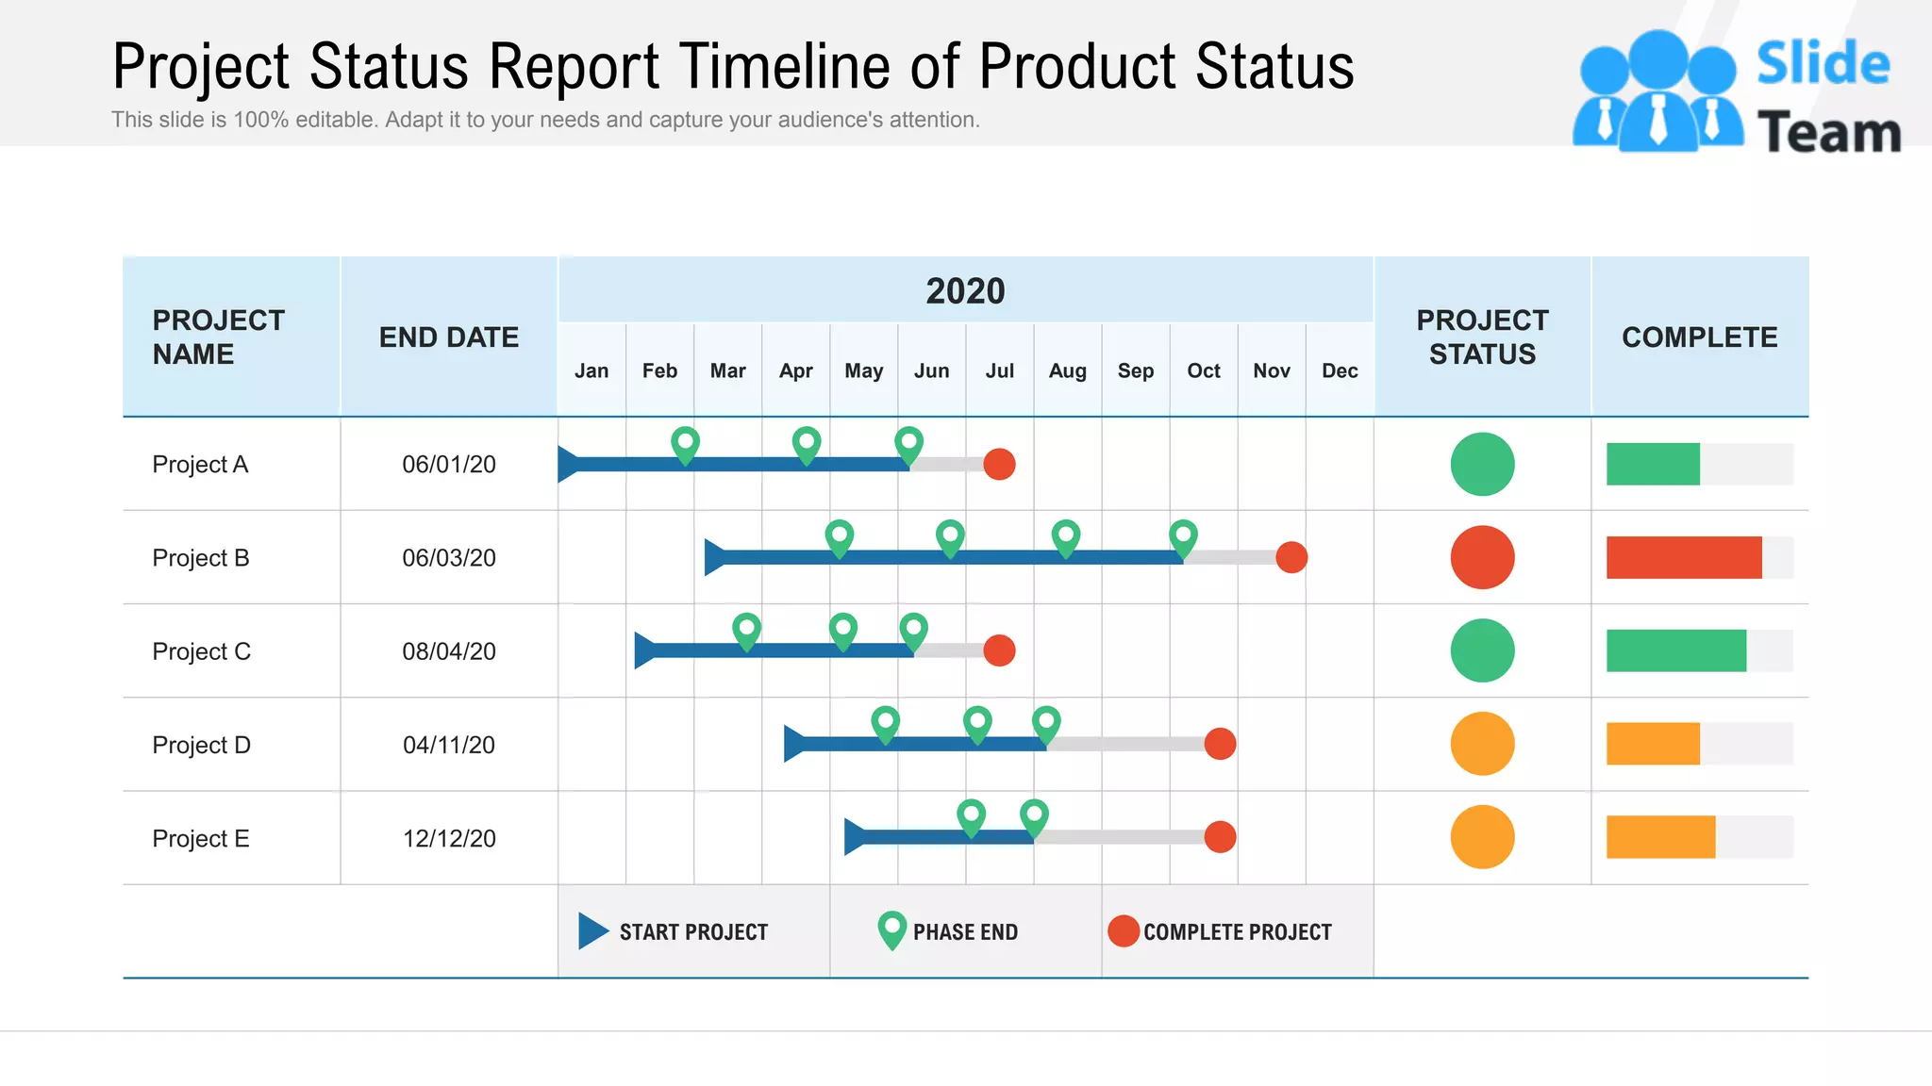Click the Oct month column header
This screenshot has height=1086, width=1932.
pyautogui.click(x=1203, y=370)
